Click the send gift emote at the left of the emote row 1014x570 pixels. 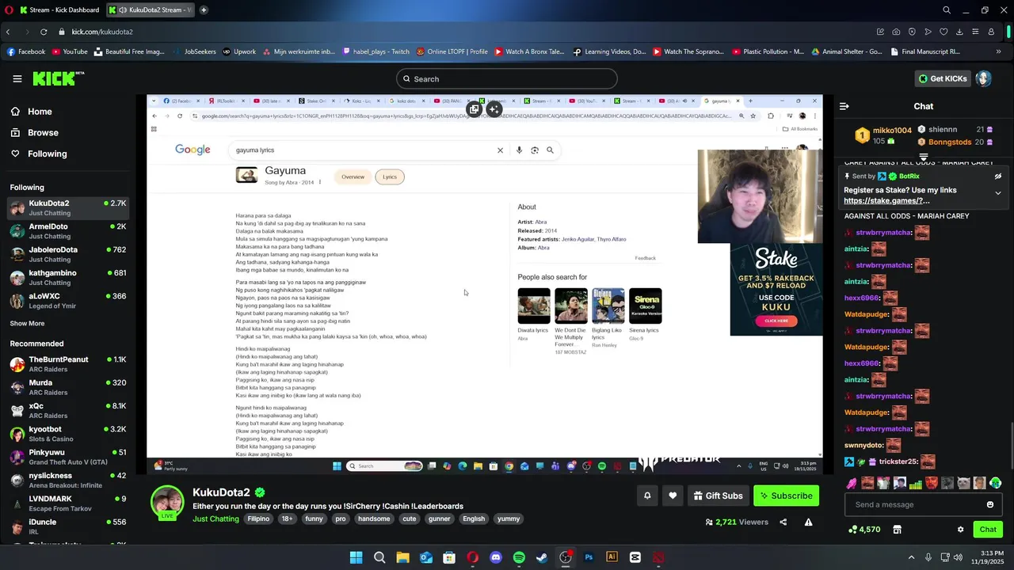click(x=852, y=483)
